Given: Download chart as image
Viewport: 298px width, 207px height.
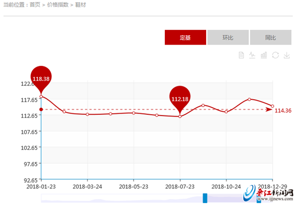Looking at the screenshot, I should (x=287, y=55).
